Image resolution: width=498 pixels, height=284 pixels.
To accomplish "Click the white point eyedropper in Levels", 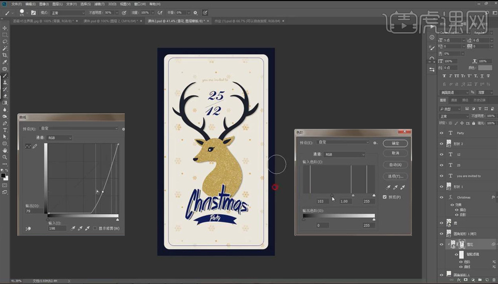I will (x=402, y=187).
